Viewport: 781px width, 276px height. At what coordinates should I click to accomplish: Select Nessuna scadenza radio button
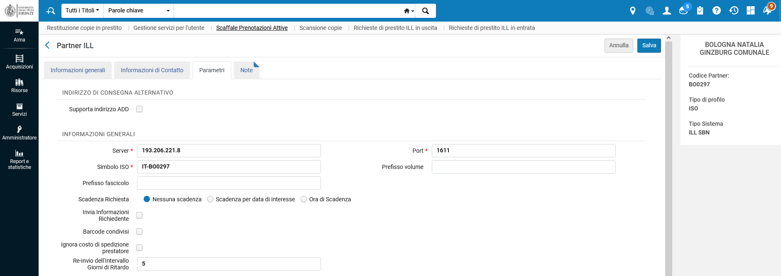pos(147,199)
